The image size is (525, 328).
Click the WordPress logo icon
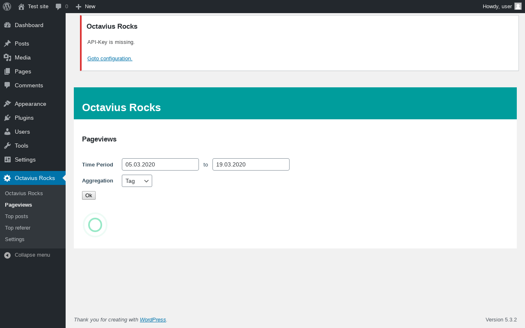7,7
